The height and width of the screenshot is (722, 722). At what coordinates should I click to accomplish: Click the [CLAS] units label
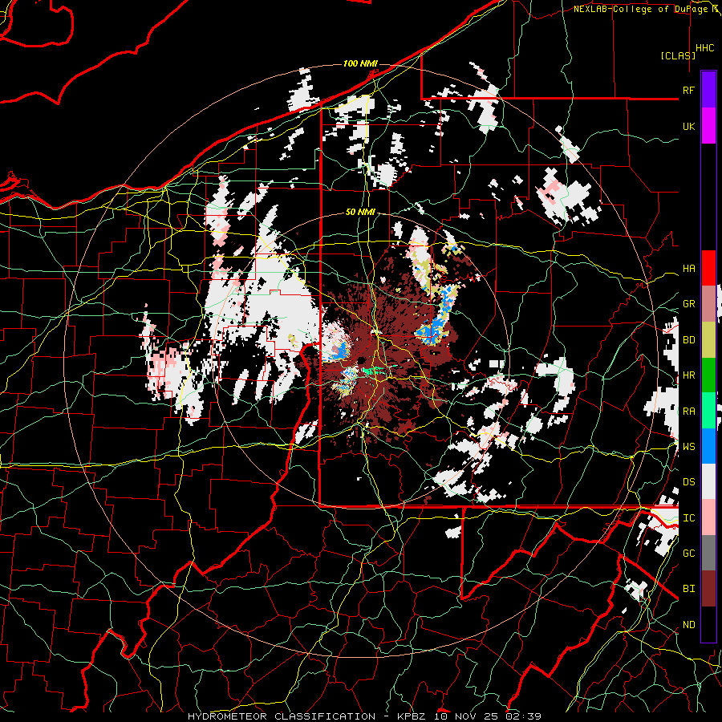[678, 55]
